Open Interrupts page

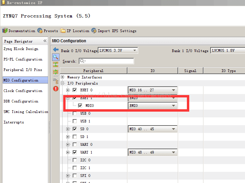pyautogui.click(x=14, y=122)
